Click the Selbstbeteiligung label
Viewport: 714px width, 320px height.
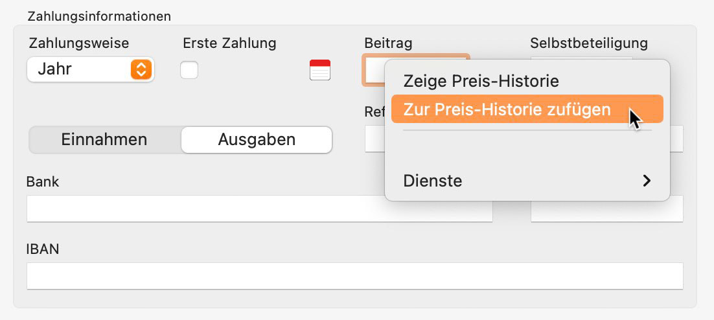coord(589,43)
